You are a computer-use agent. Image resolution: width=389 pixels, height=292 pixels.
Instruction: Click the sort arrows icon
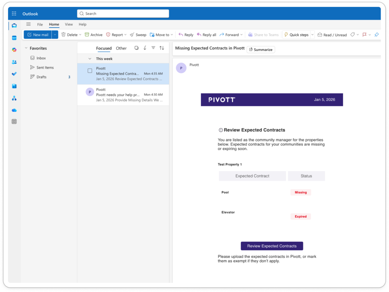(x=162, y=48)
